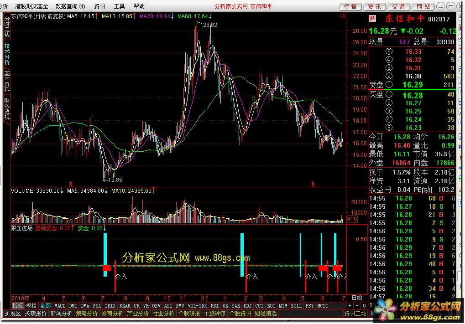Switch indicator to KDJ

(x=248, y=306)
